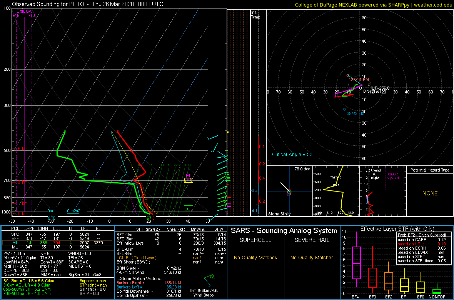
Task: Select the EFF parcel row
Action: pyautogui.click(x=58, y=238)
